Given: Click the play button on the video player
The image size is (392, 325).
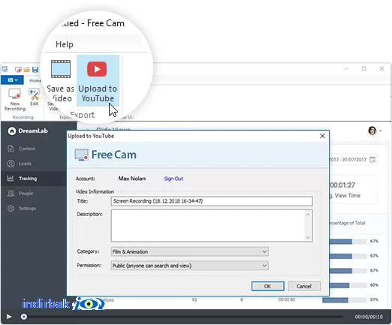Looking at the screenshot, I should [9, 317].
